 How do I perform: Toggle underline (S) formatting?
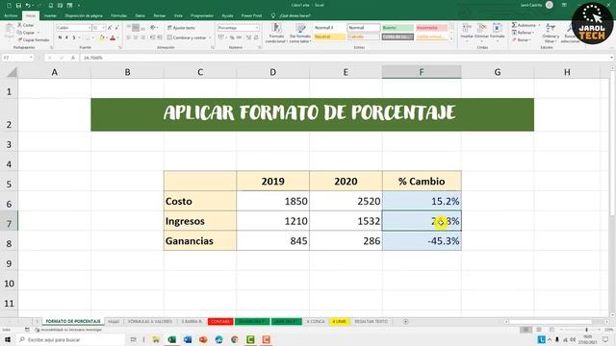click(74, 37)
